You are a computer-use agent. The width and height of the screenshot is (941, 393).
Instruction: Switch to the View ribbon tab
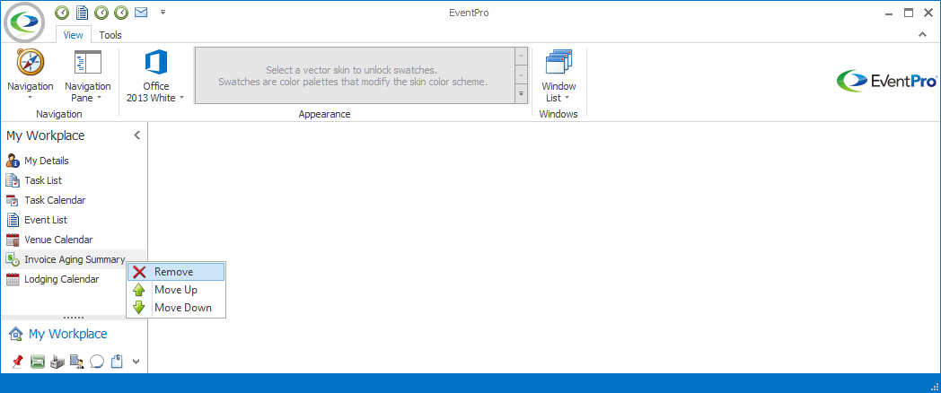coord(74,35)
